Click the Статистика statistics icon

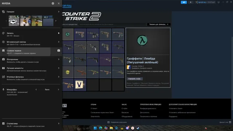click(3, 123)
